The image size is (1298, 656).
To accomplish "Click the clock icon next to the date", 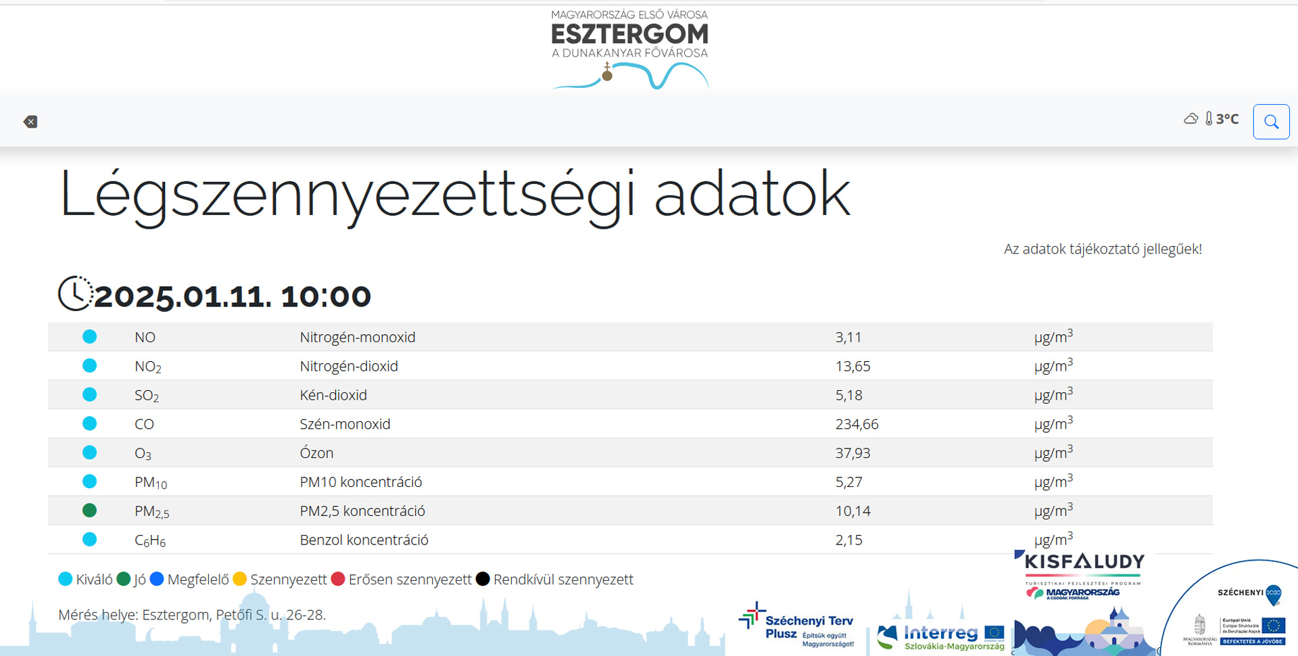I will (x=75, y=294).
